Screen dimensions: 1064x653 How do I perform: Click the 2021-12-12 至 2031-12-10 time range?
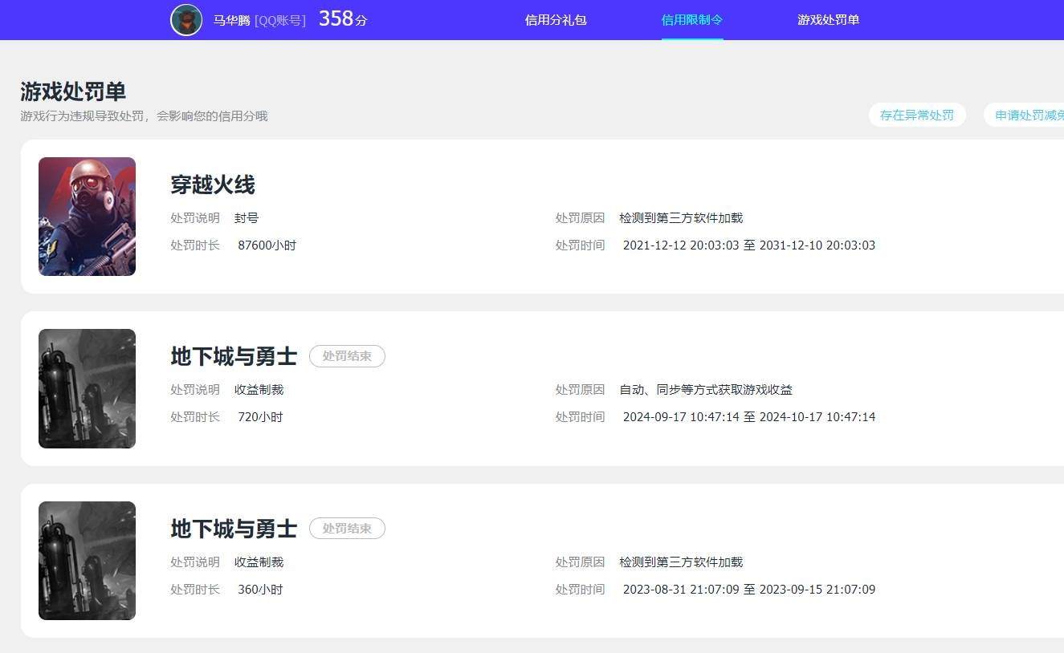pyautogui.click(x=749, y=245)
